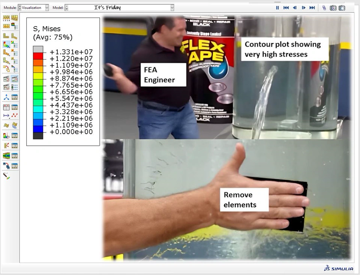Viewport: 360px width, 275px height.
Task: Plot Deformed Shape
Action: pos(15,36)
